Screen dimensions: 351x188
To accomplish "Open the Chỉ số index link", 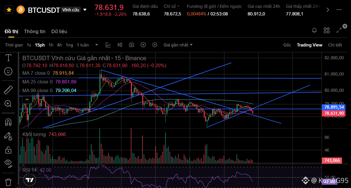I will [171, 6].
